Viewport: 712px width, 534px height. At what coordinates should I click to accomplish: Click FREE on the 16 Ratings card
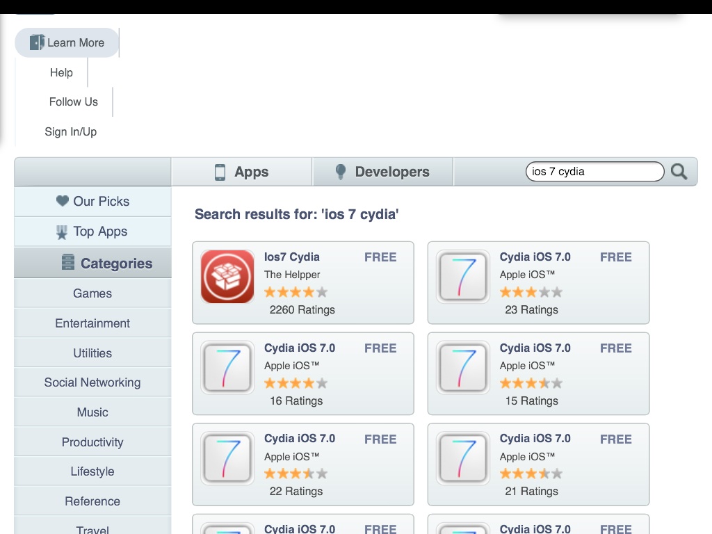380,348
